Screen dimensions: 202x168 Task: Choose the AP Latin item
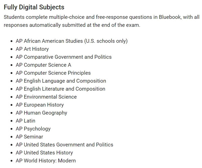[26, 121]
